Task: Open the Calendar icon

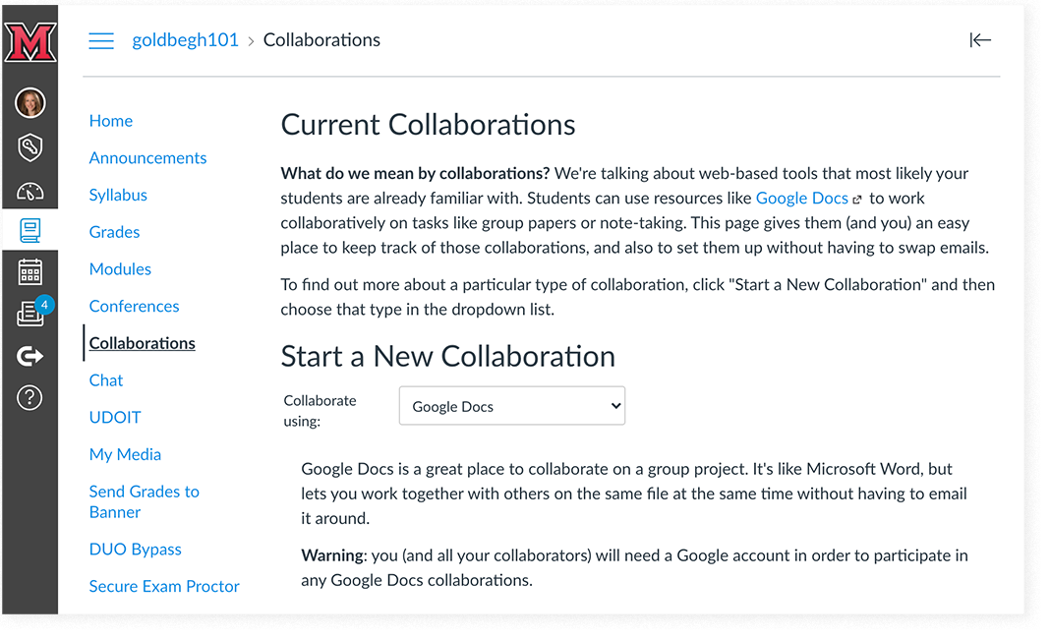Action: 30,271
